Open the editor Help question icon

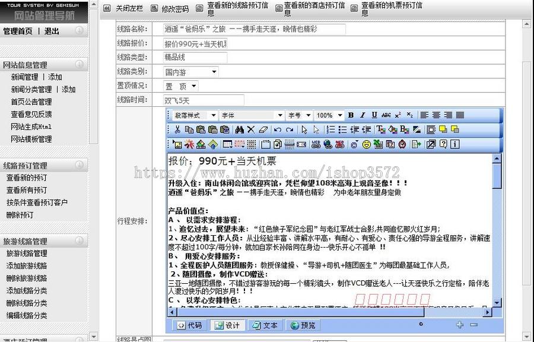(443, 144)
